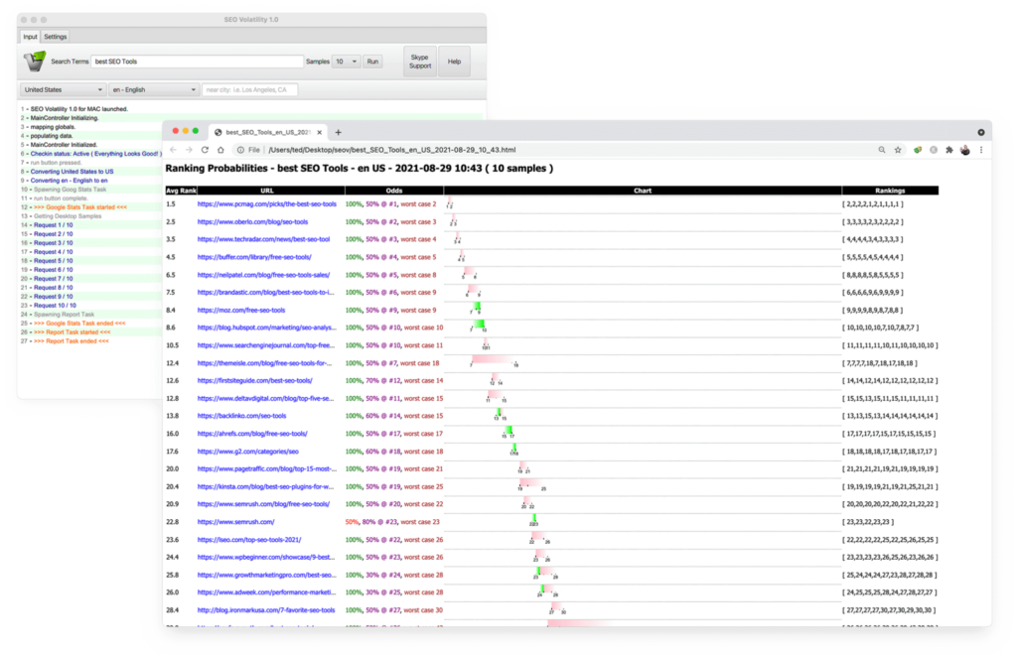
Task: Open the pcmag.com best-seo-tools link
Action: point(266,204)
